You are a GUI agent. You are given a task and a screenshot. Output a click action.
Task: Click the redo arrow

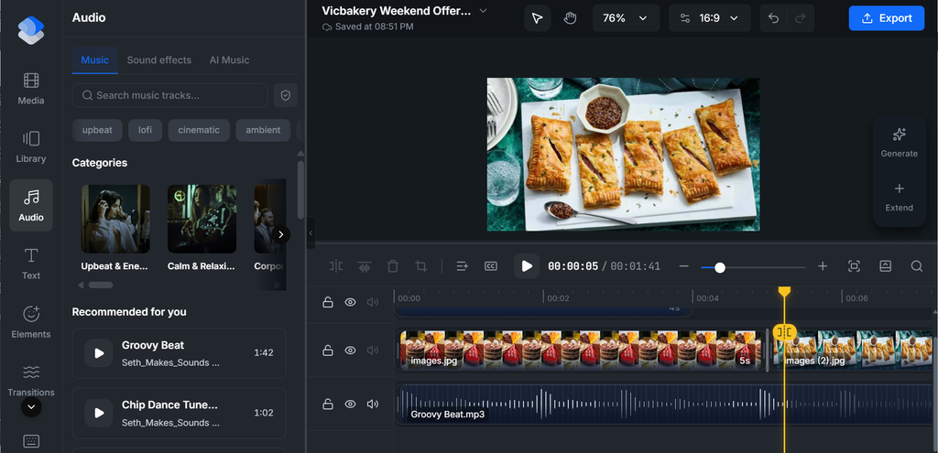tap(801, 18)
